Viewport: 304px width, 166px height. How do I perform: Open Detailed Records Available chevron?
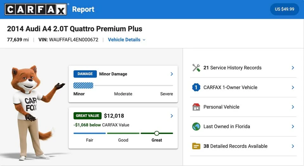click(293, 146)
